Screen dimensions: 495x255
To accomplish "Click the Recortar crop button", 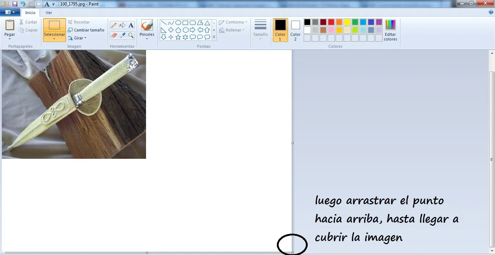I will coord(79,22).
